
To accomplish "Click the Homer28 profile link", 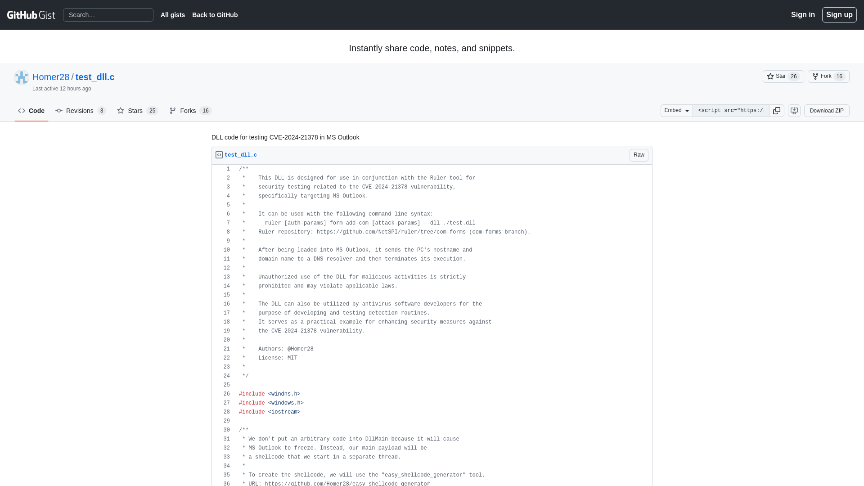I will (x=50, y=76).
